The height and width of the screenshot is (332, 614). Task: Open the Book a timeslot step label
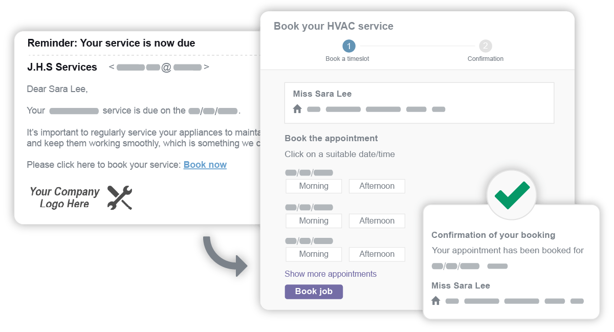click(x=347, y=59)
